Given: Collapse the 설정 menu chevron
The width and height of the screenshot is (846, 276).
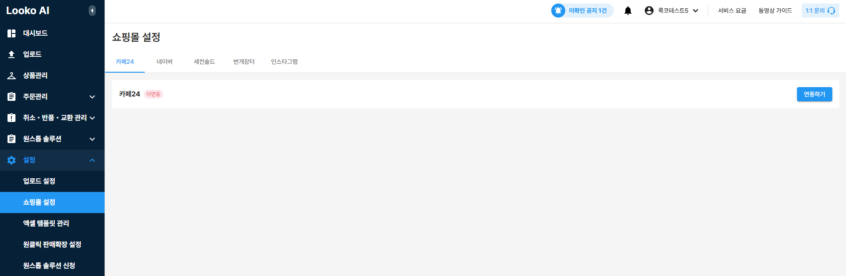Looking at the screenshot, I should click(x=92, y=160).
